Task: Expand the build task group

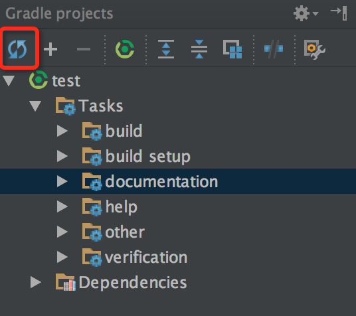Action: (62, 131)
